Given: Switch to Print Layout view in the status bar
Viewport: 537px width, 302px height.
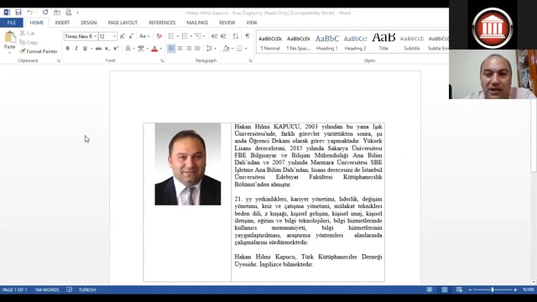Looking at the screenshot, I should (445, 289).
